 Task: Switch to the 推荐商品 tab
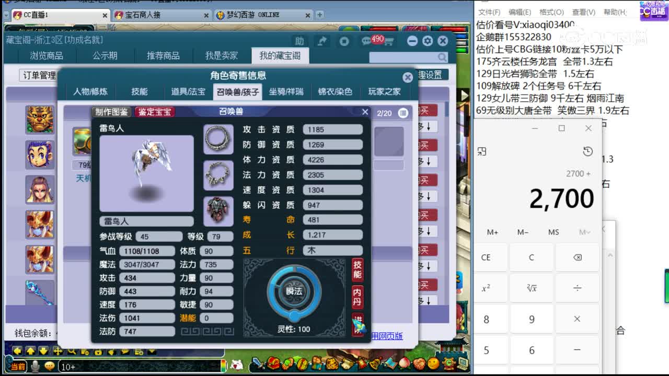coord(163,55)
